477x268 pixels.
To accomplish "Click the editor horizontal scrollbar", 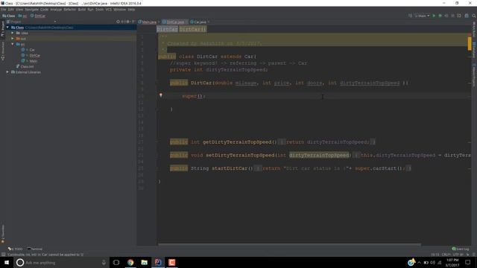I will (x=289, y=244).
